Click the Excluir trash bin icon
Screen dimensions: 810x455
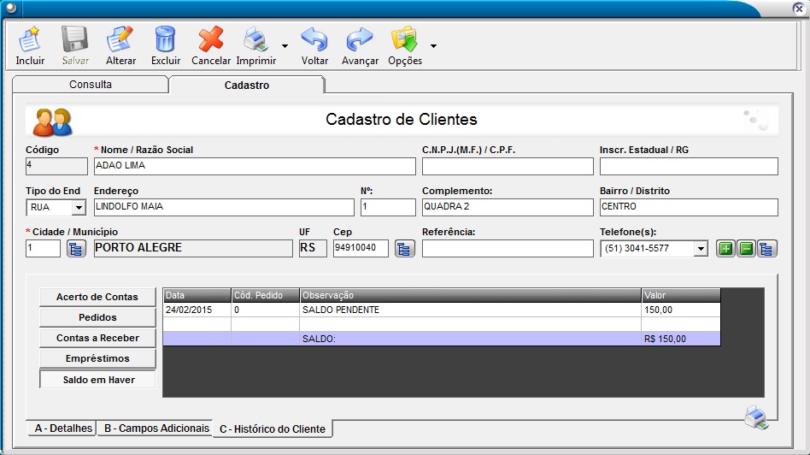point(165,38)
